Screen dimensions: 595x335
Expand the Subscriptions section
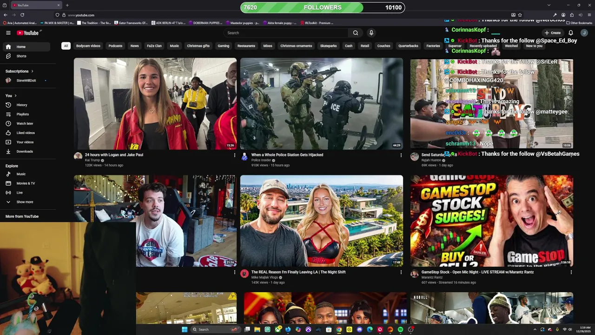[20, 71]
